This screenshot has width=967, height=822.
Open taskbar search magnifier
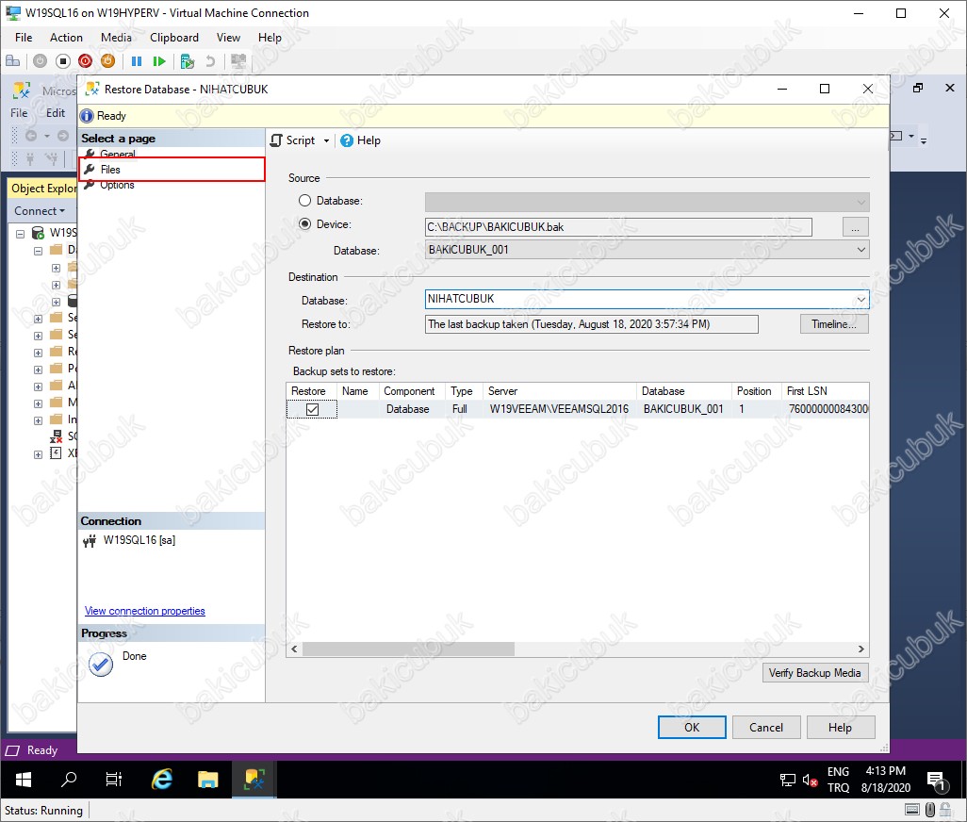tap(69, 780)
